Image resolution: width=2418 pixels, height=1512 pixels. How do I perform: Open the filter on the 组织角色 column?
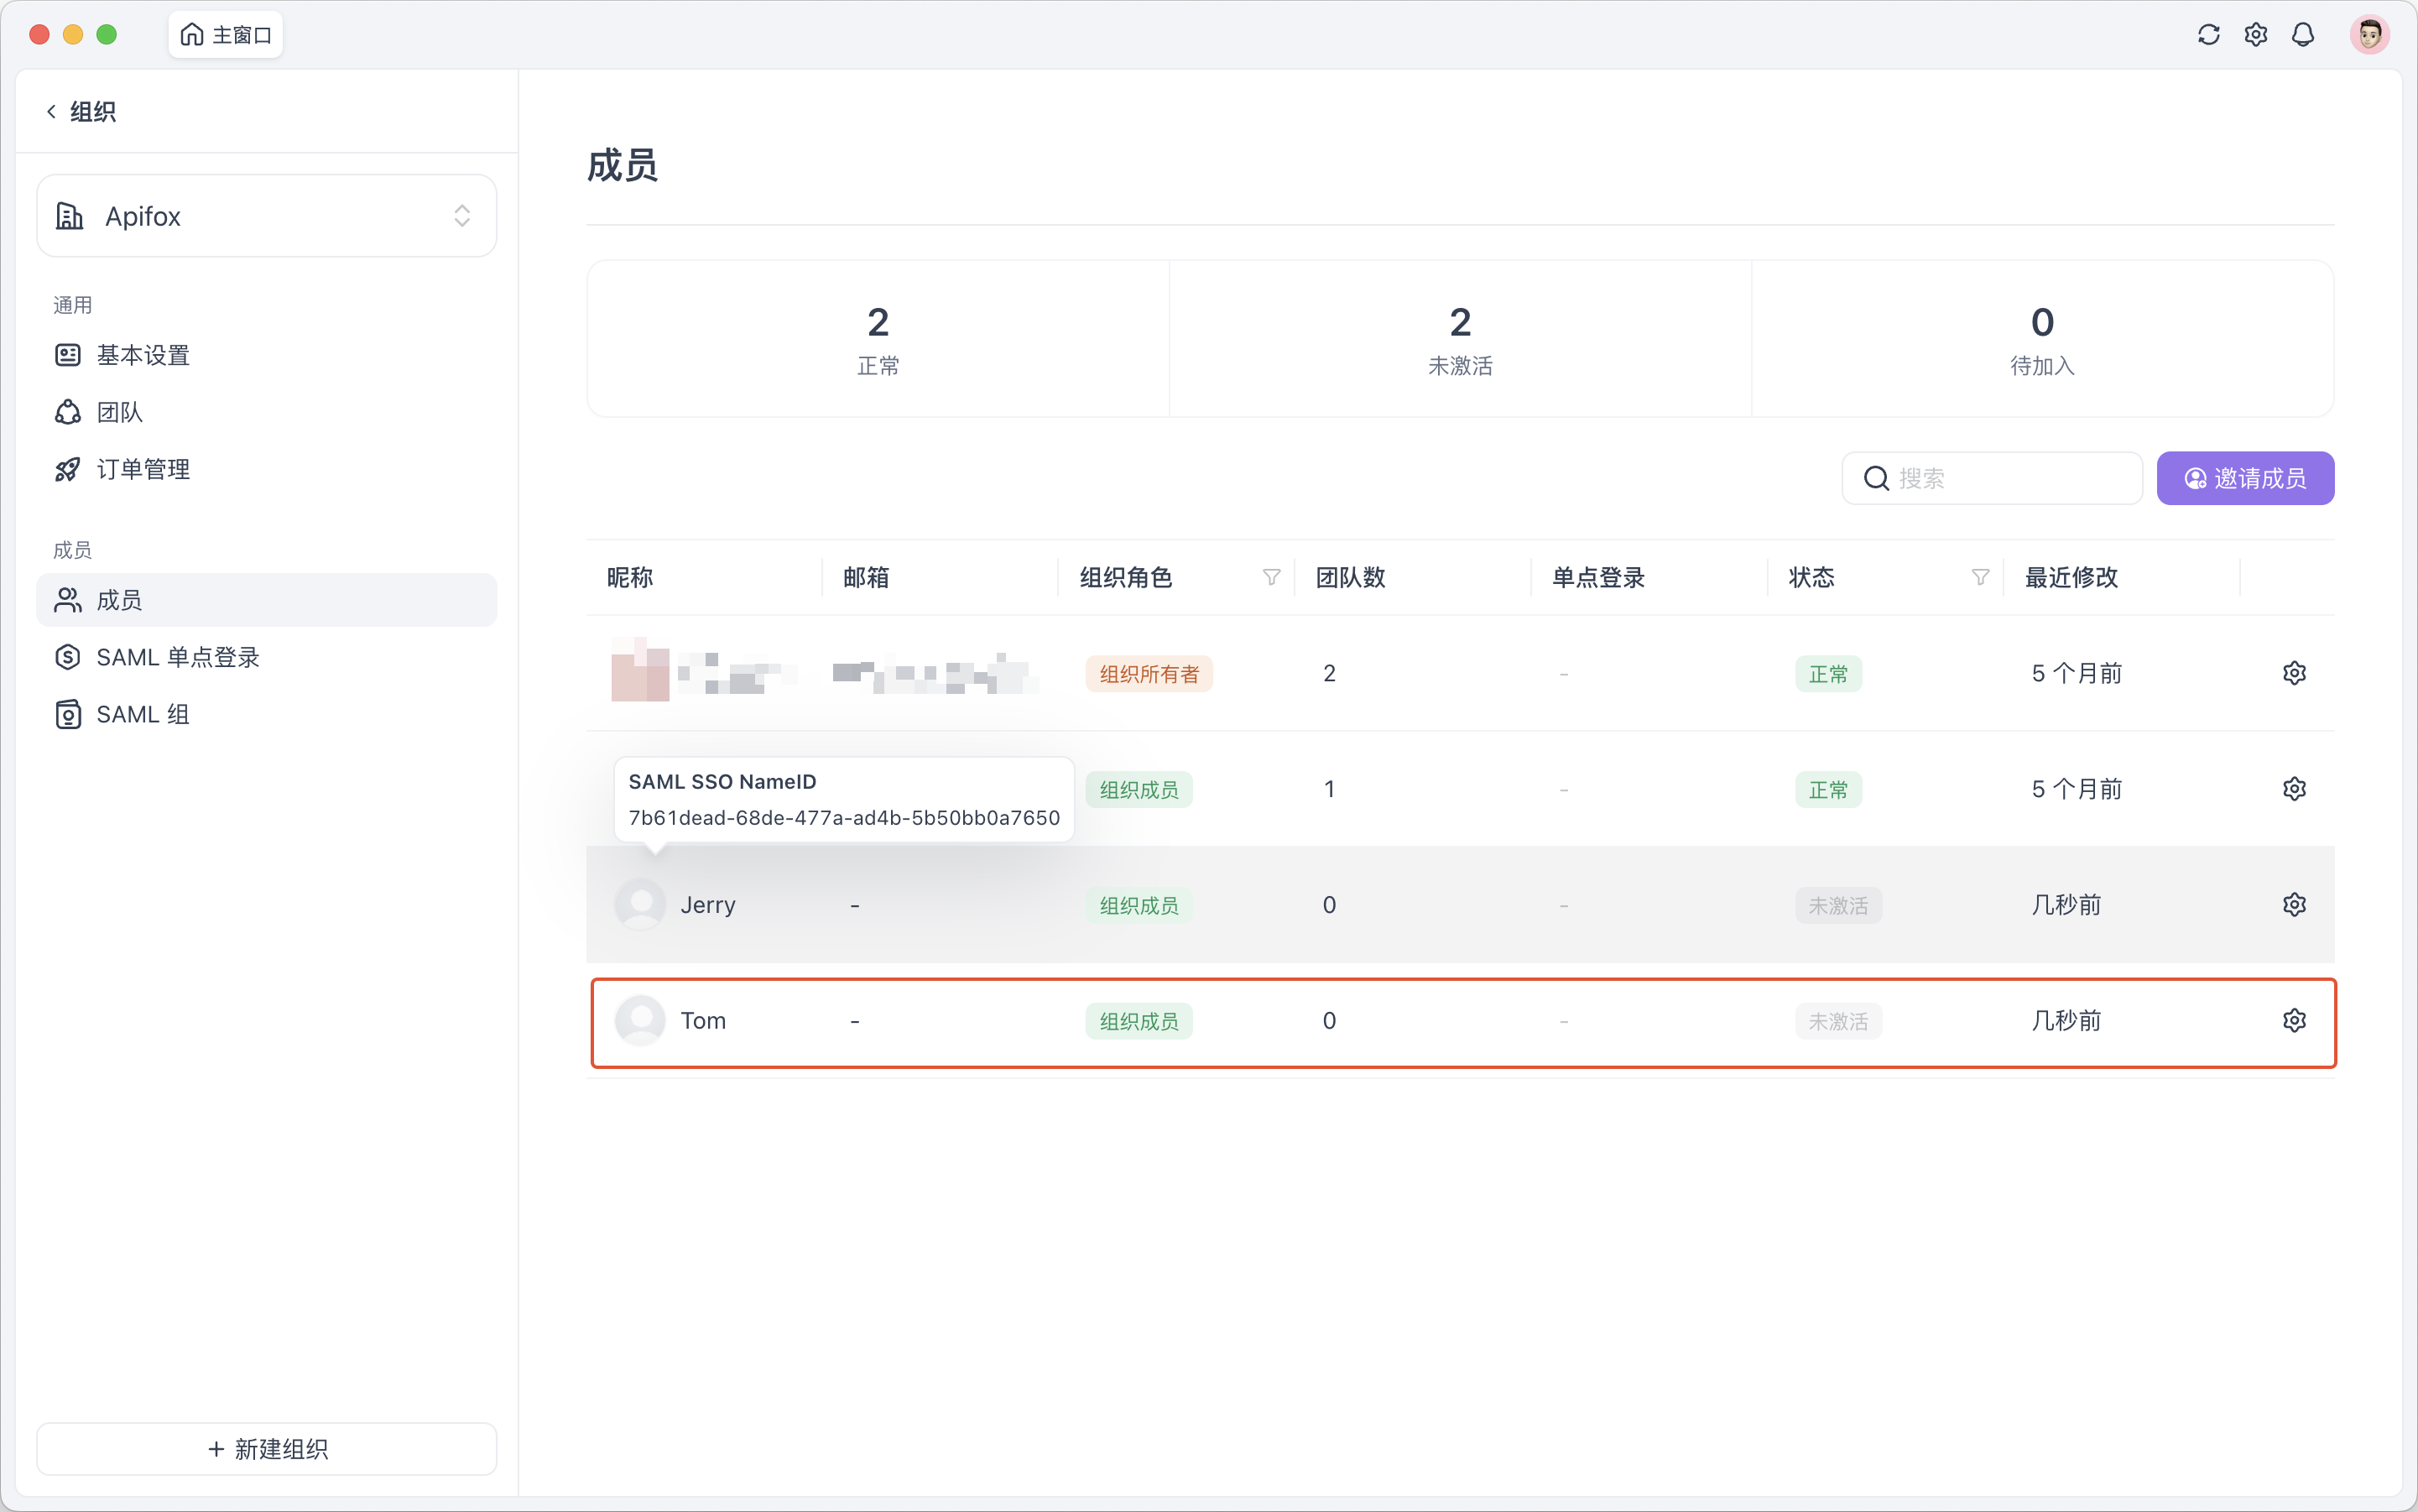1270,577
